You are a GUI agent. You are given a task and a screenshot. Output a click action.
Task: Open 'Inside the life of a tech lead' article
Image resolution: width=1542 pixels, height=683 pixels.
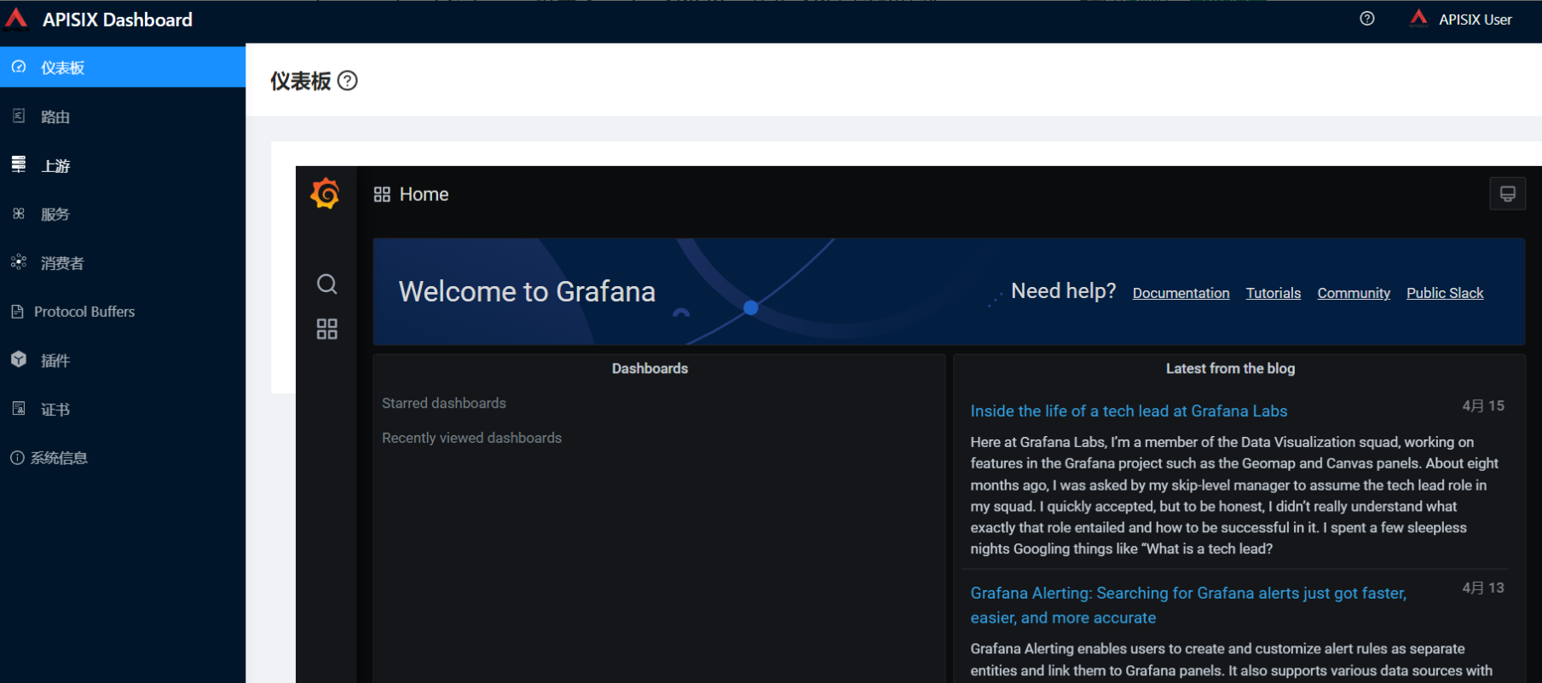tap(1129, 411)
